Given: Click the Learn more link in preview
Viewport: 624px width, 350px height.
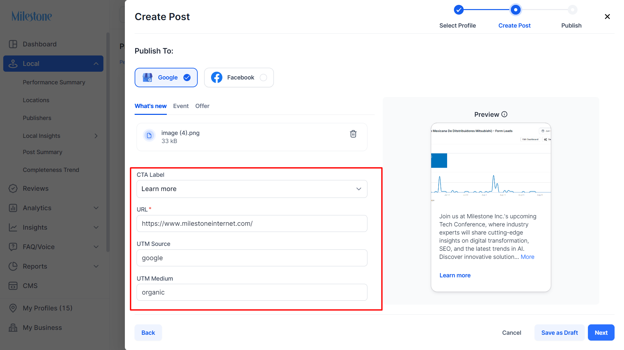Looking at the screenshot, I should pos(455,275).
